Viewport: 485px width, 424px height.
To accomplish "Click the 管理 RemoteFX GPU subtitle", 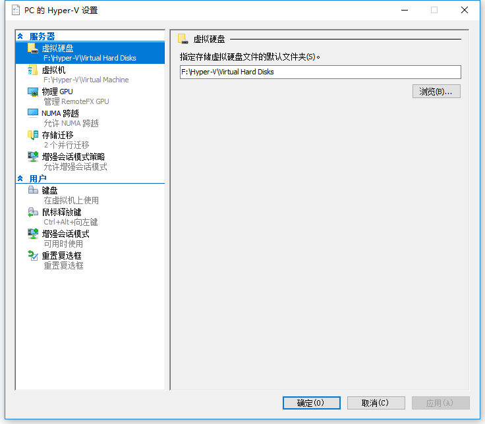I will [76, 101].
